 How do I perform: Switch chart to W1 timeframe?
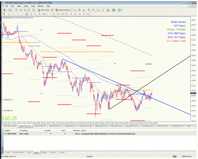(84, 14)
